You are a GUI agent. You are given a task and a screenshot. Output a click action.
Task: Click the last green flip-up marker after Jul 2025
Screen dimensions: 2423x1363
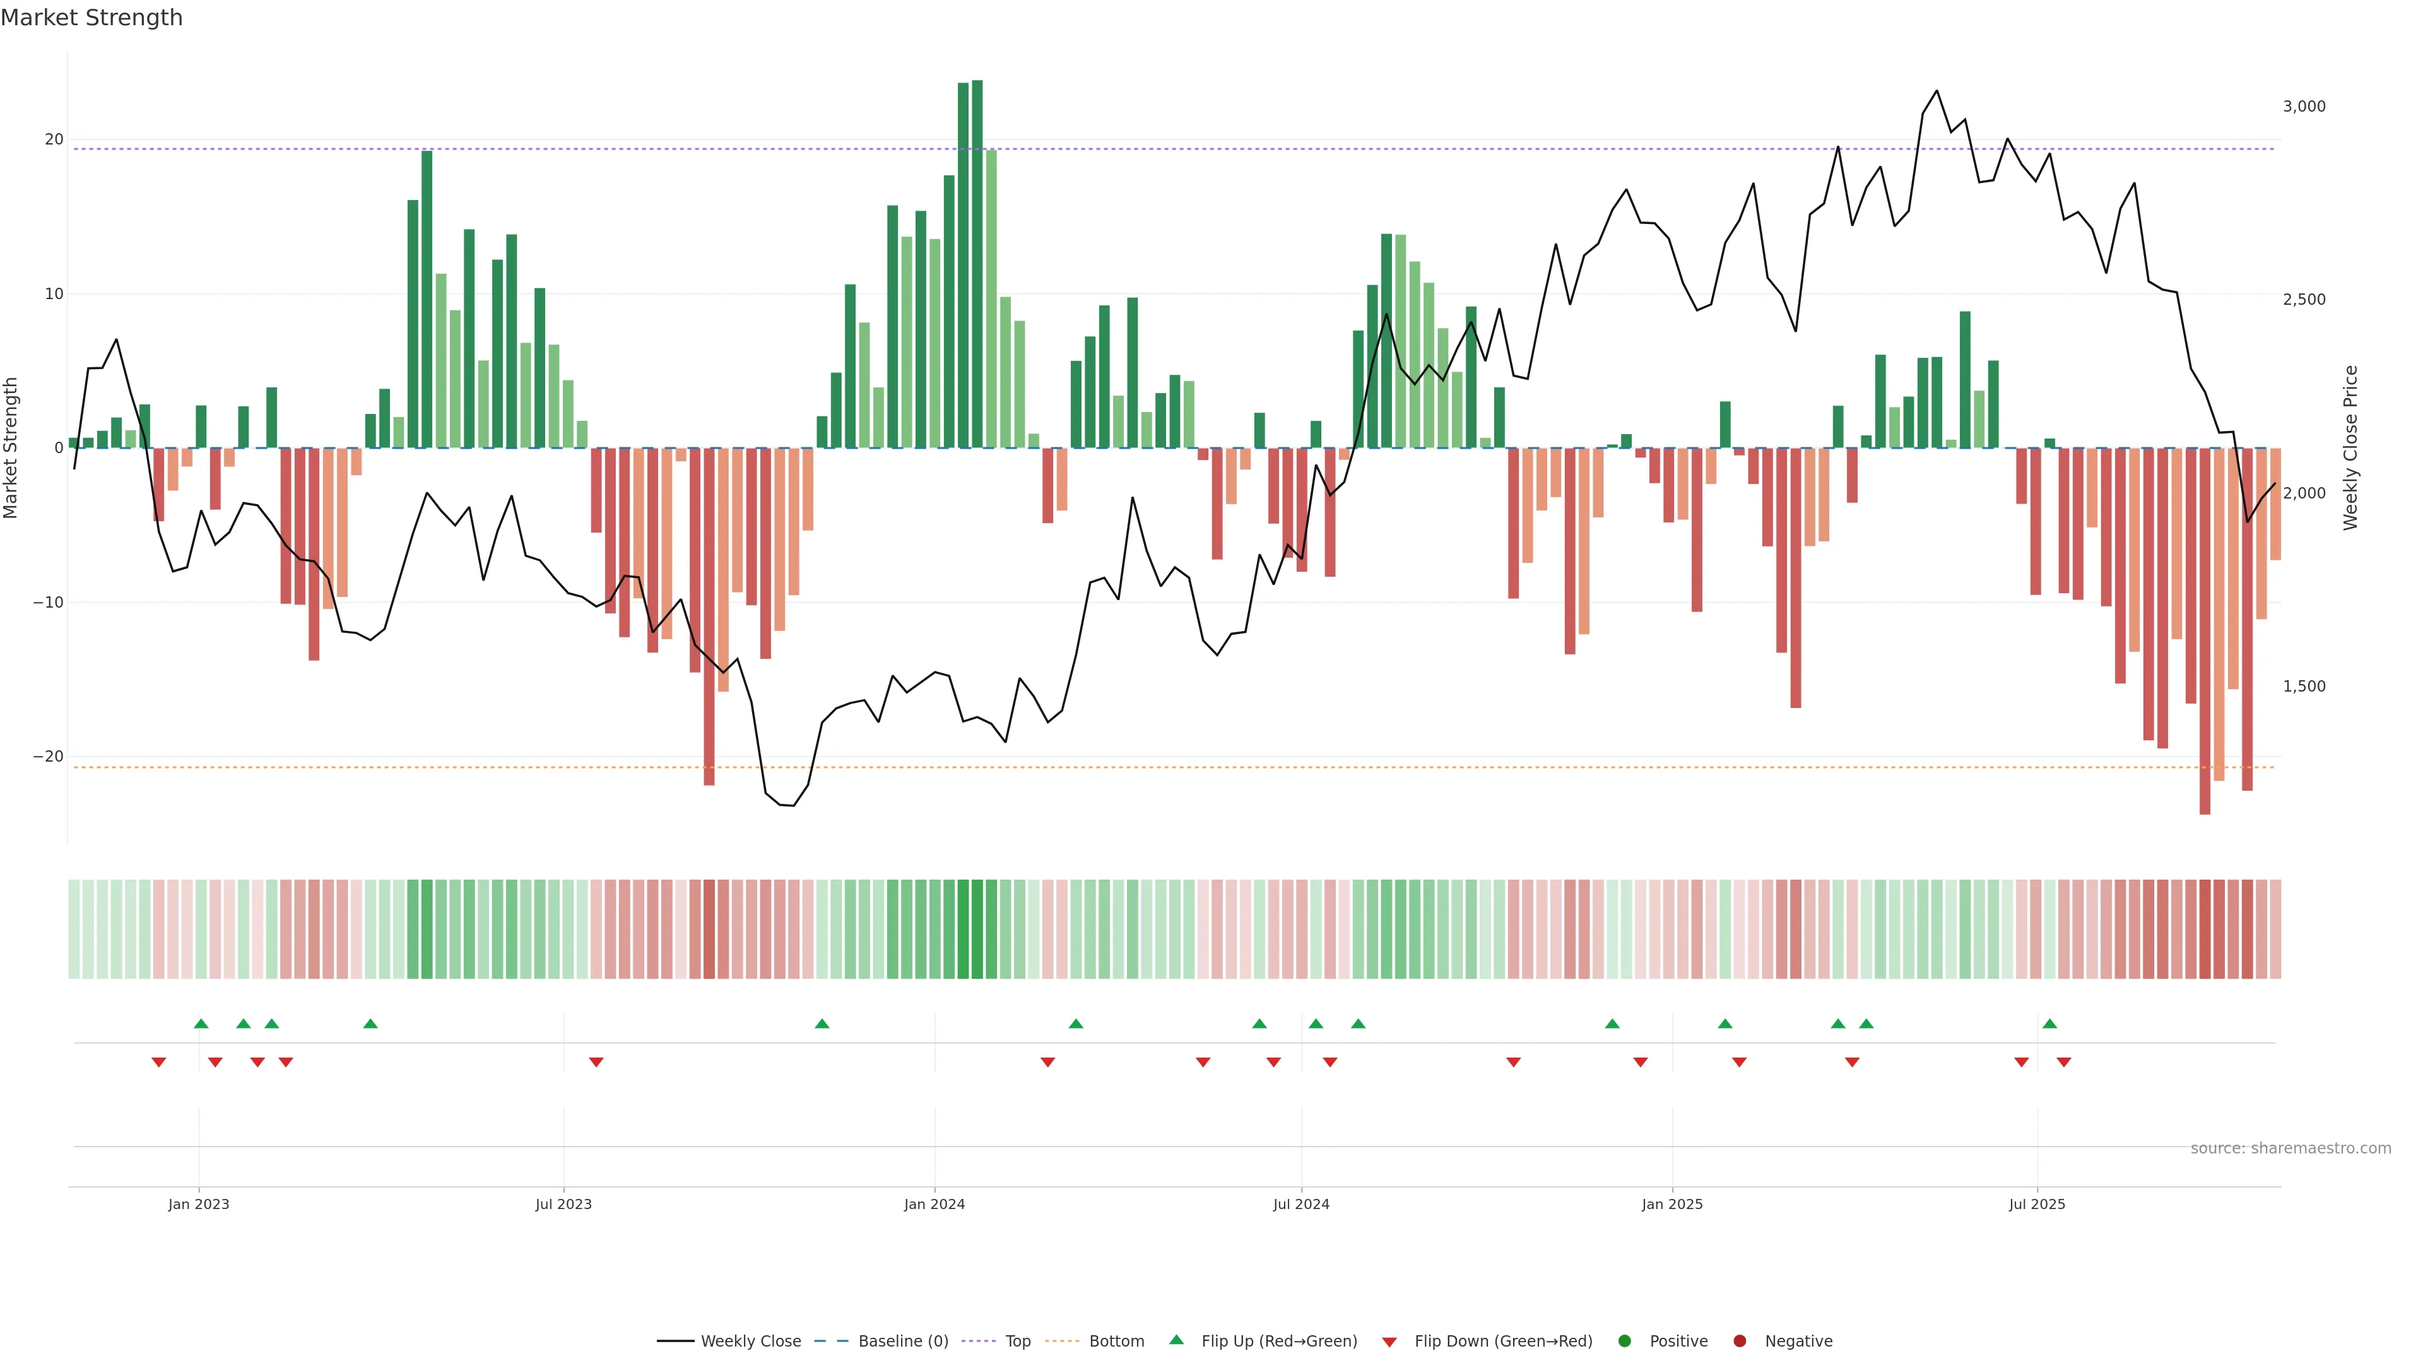(2049, 1024)
